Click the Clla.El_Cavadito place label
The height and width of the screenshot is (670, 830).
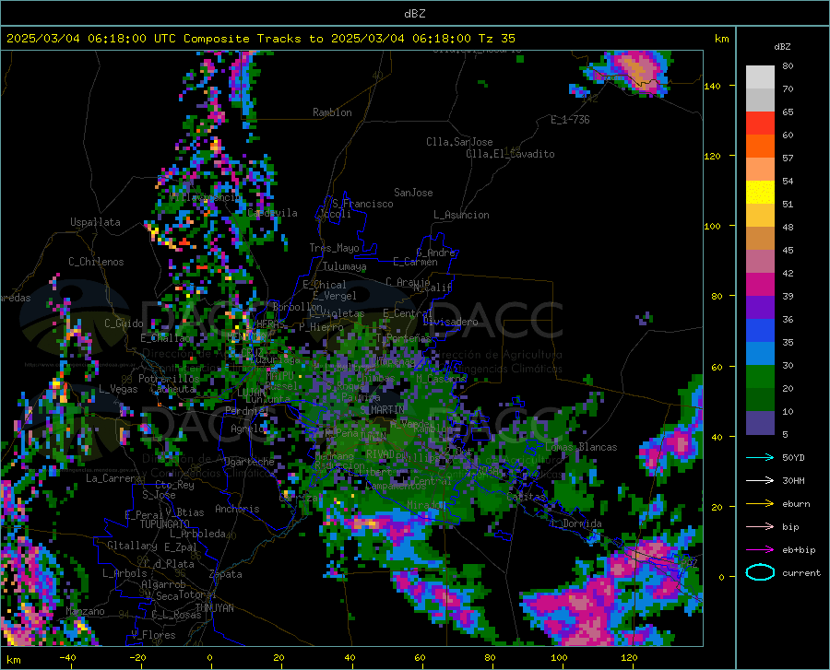pos(510,154)
